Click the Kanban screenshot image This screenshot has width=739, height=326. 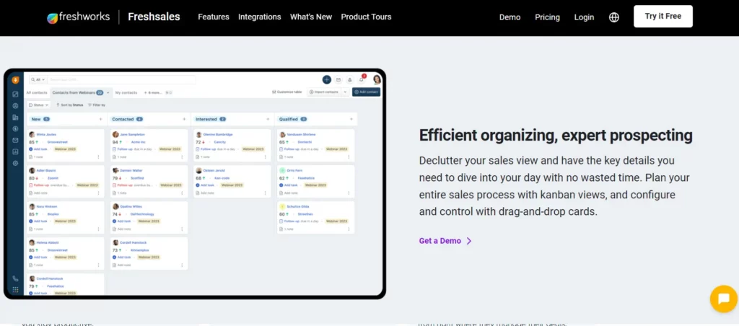(195, 184)
